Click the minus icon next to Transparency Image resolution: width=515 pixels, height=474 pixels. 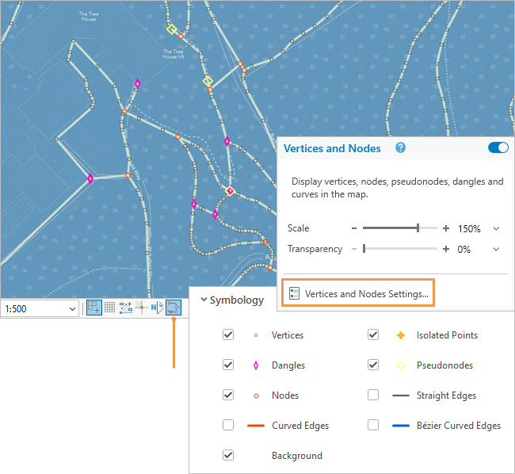(x=354, y=249)
